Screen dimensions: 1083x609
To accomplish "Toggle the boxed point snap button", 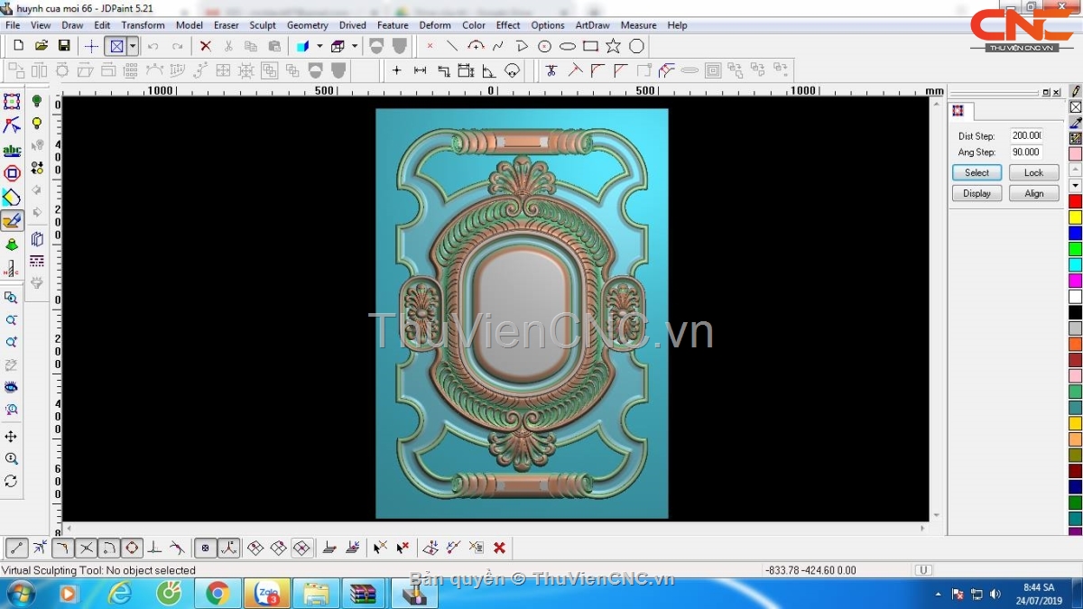I will coord(206,548).
